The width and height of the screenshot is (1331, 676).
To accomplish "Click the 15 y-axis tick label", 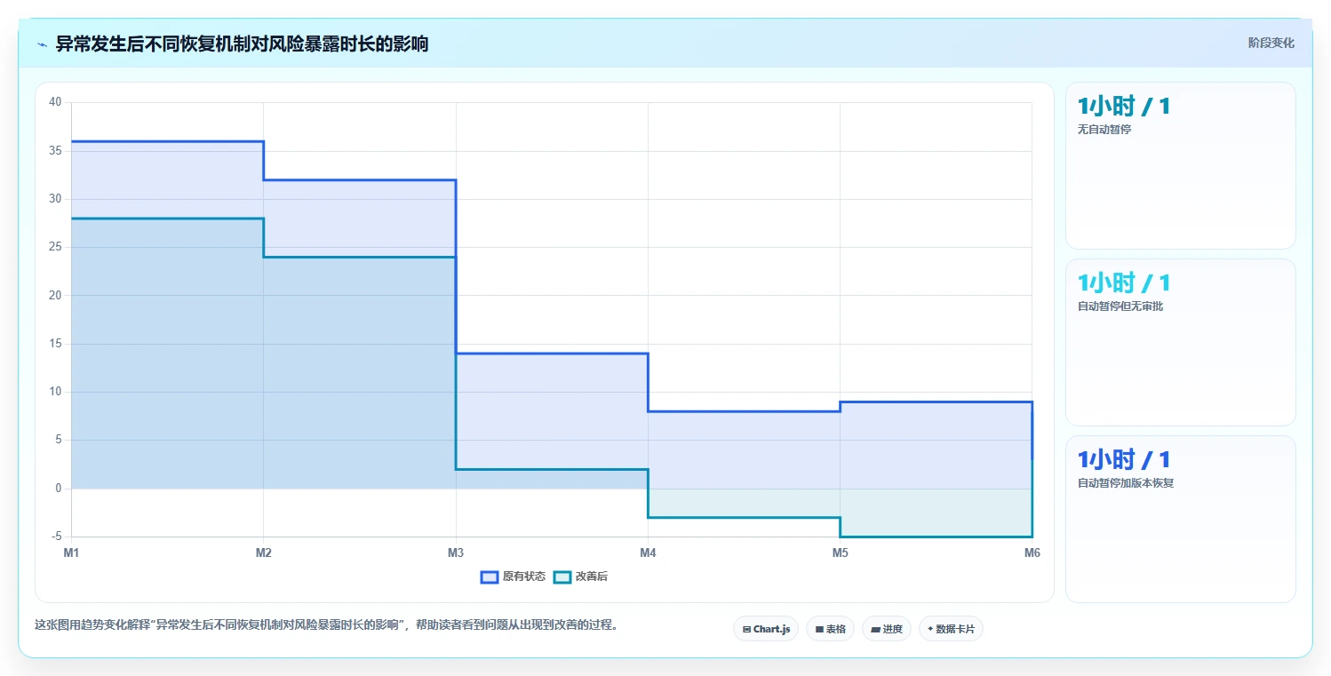I will pyautogui.click(x=55, y=344).
